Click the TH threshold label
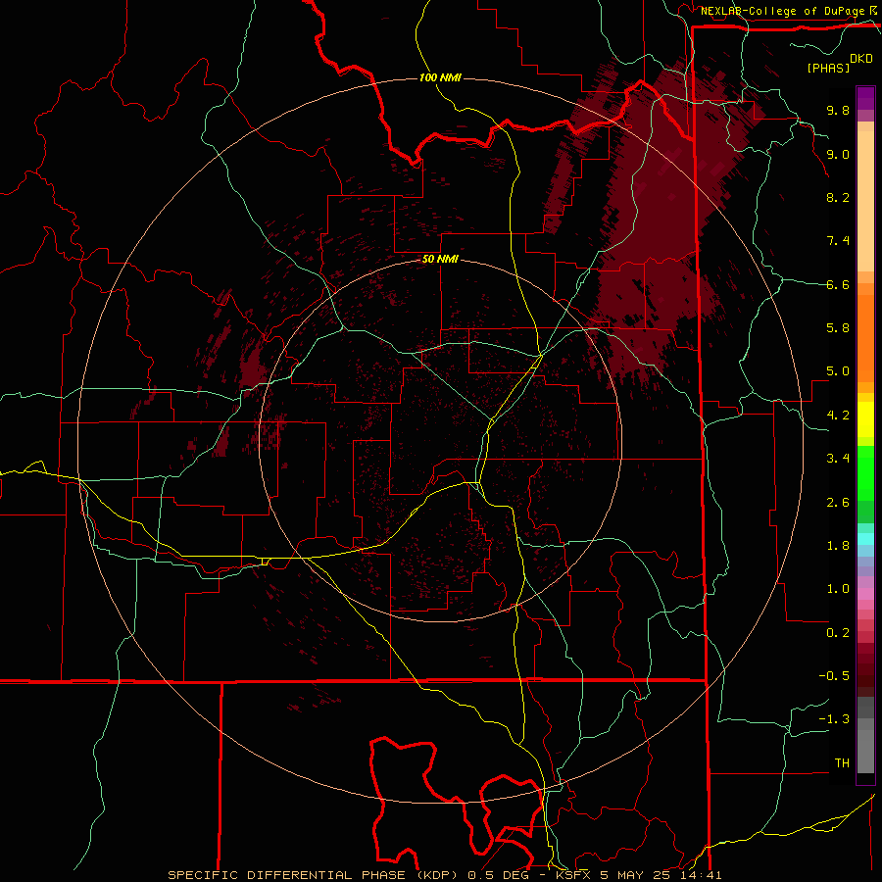Image resolution: width=882 pixels, height=882 pixels. (842, 763)
